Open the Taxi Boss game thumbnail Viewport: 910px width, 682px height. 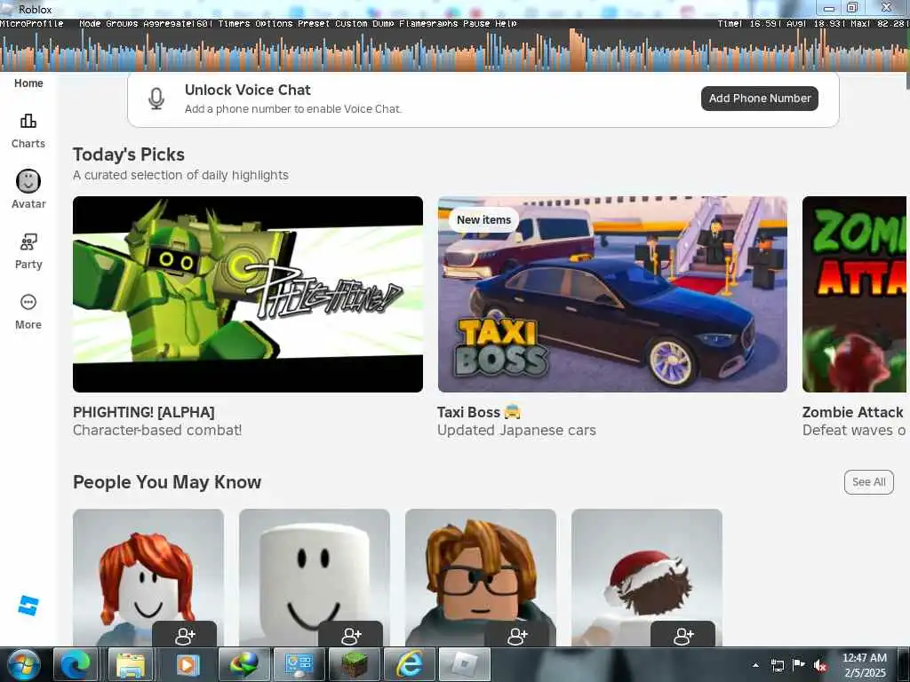[x=612, y=294]
